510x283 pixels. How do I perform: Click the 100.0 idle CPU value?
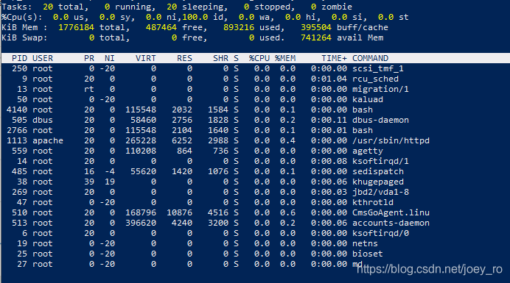point(195,17)
